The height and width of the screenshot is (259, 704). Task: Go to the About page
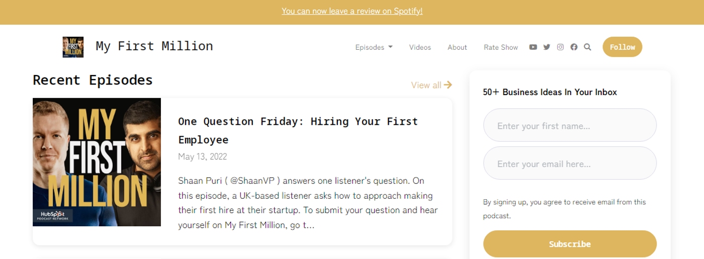(457, 47)
